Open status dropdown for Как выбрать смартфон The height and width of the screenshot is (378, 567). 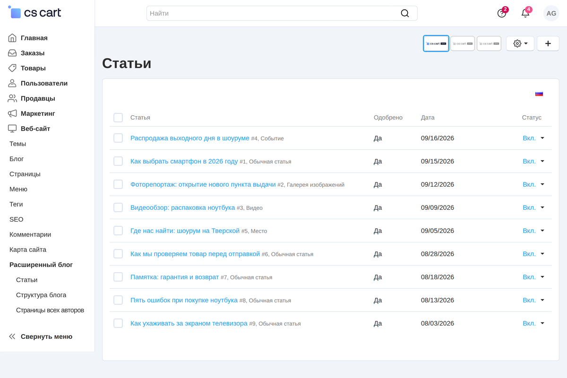533,161
